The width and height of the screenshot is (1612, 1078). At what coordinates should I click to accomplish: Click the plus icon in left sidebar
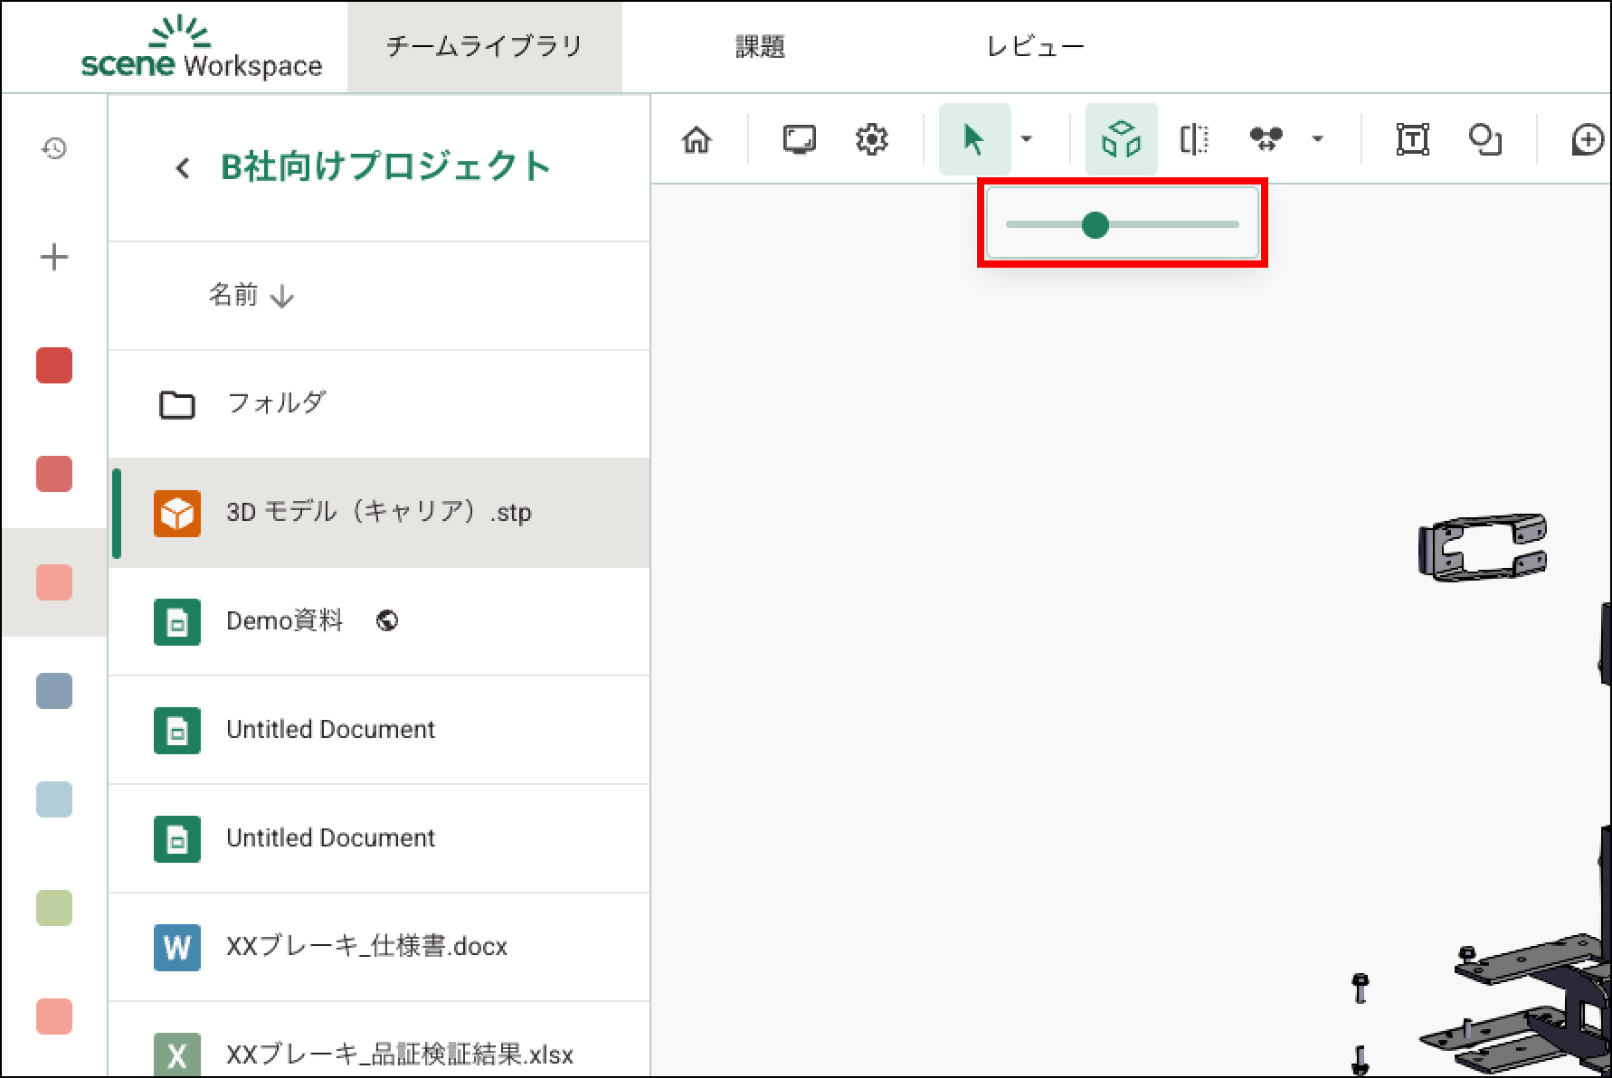(x=54, y=258)
